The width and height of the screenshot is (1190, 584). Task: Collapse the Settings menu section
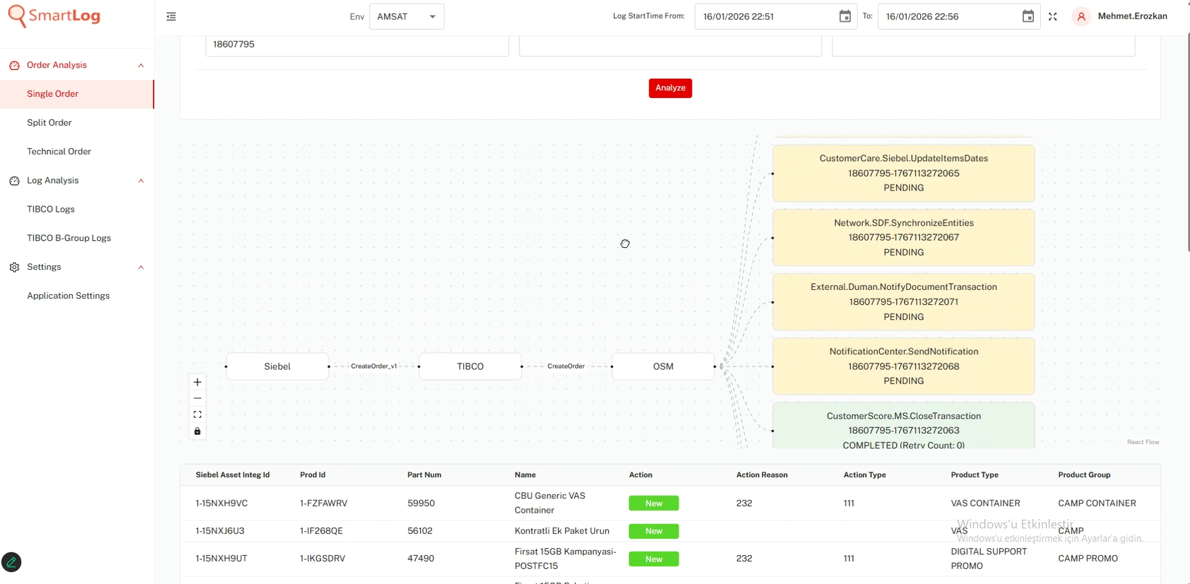click(141, 267)
